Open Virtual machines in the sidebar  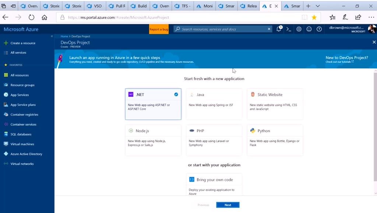(22, 144)
